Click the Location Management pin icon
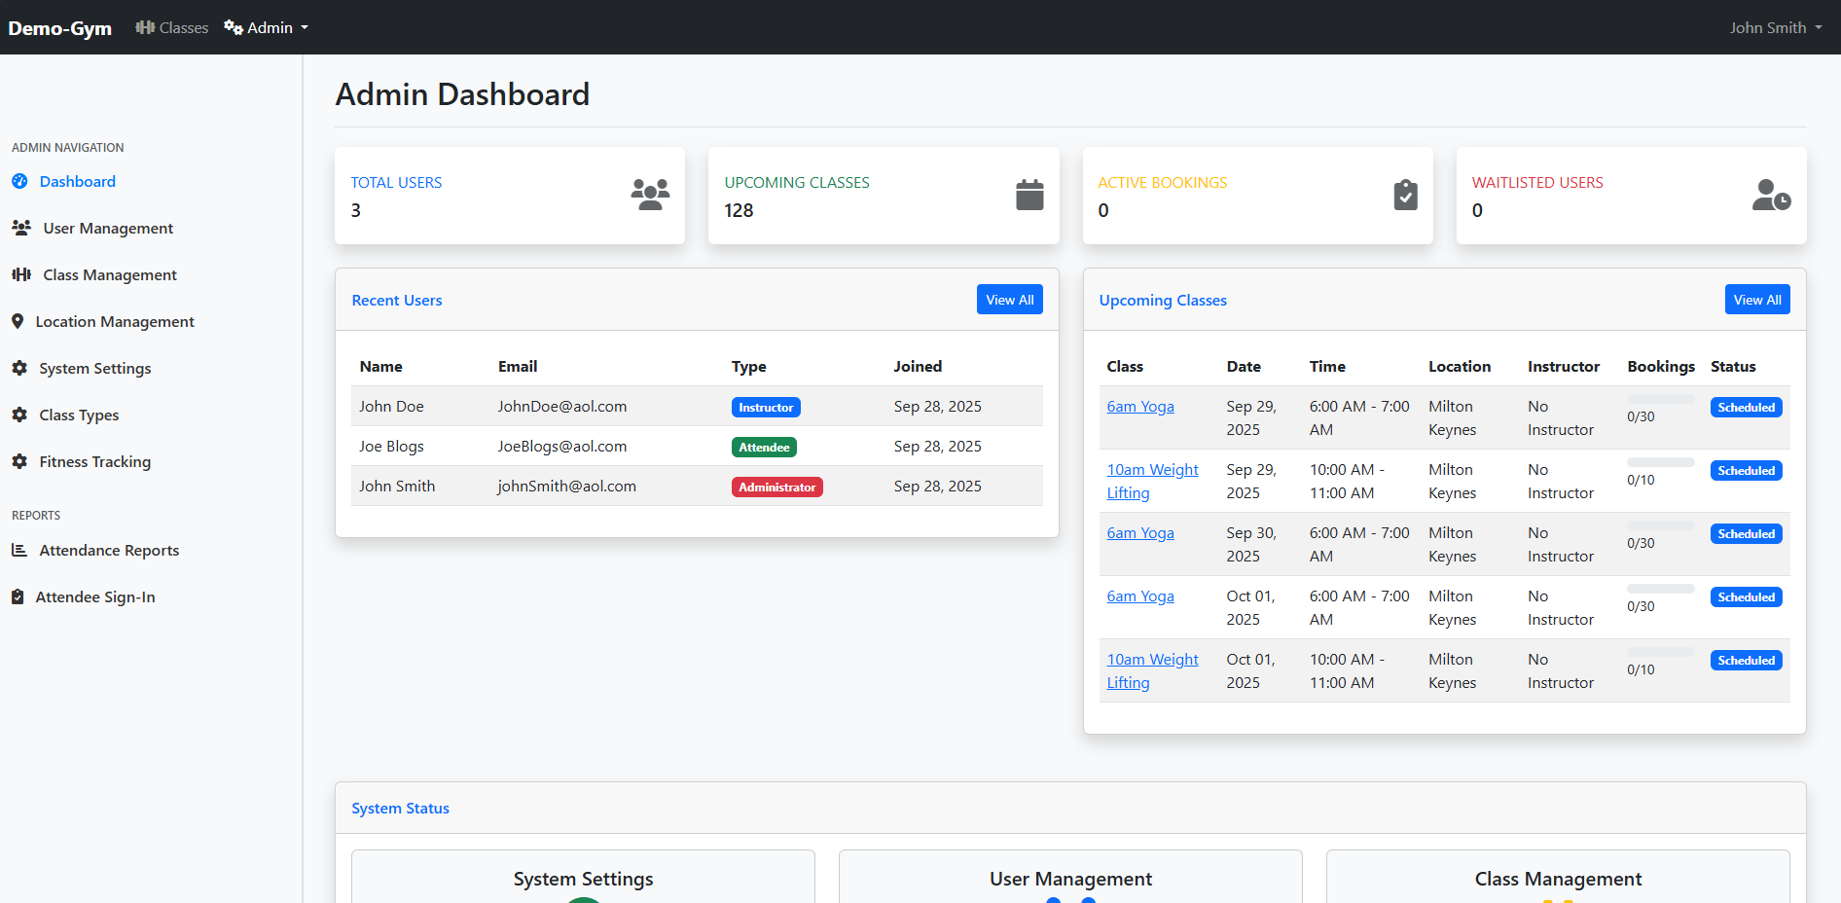The width and height of the screenshot is (1841, 903). (17, 321)
